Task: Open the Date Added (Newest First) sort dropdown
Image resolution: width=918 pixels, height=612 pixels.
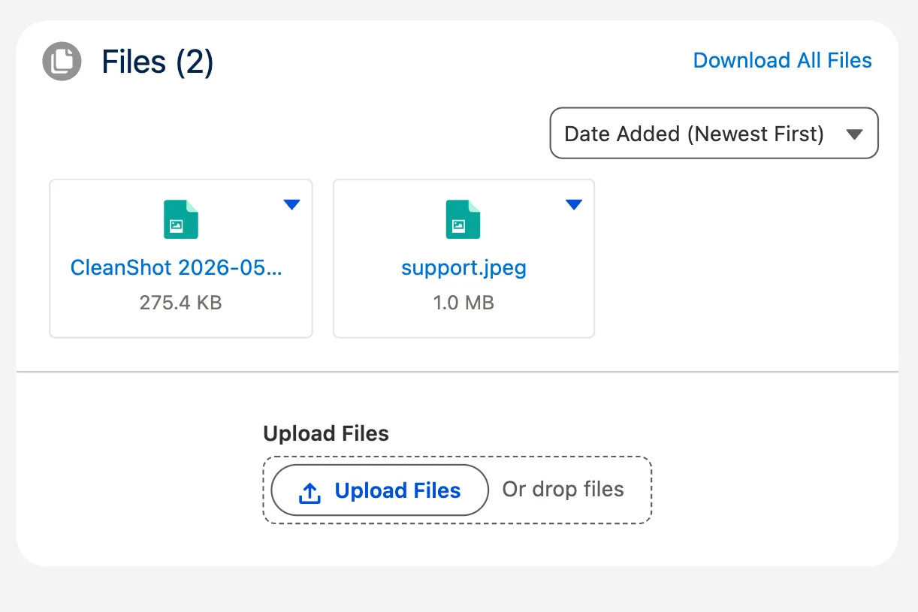Action: [x=714, y=133]
